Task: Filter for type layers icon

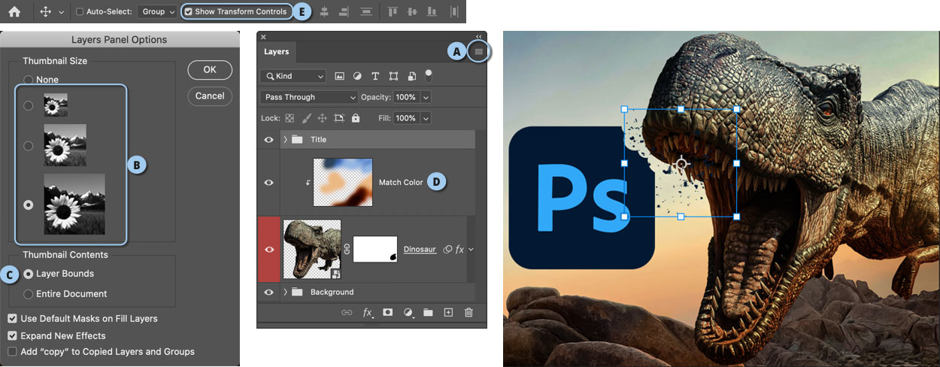Action: [375, 76]
